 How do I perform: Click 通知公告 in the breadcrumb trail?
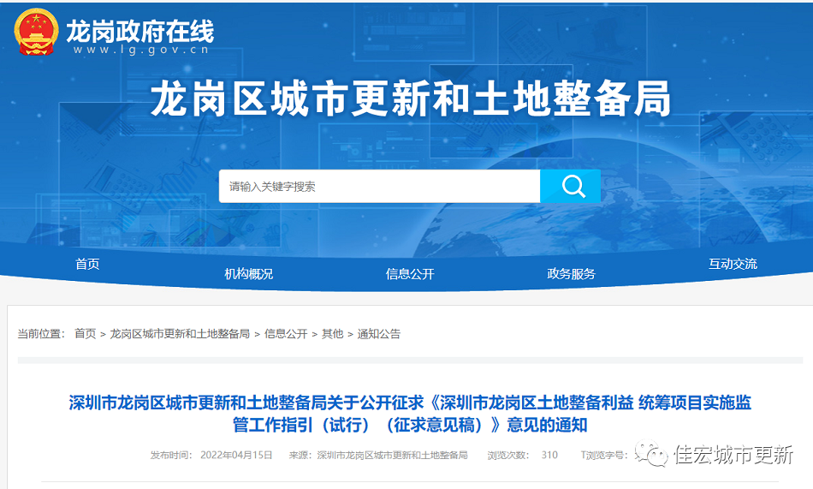coord(378,333)
